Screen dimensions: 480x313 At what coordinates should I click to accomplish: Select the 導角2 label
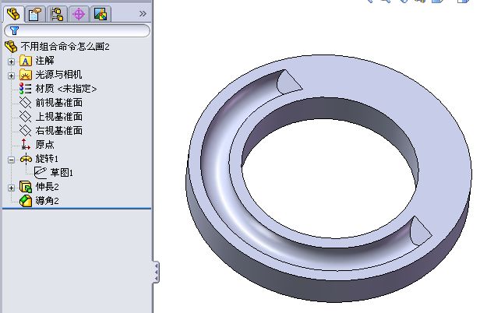pos(47,201)
